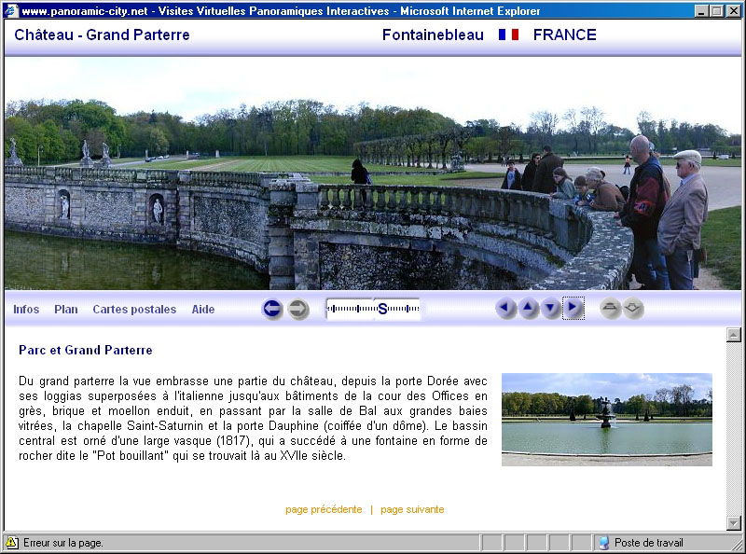Click the gray forward arrow button
746x554 pixels.
pyautogui.click(x=298, y=310)
